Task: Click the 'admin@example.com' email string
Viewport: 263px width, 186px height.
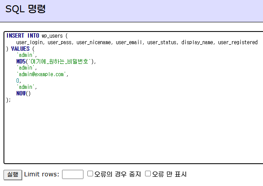Action: (42, 74)
